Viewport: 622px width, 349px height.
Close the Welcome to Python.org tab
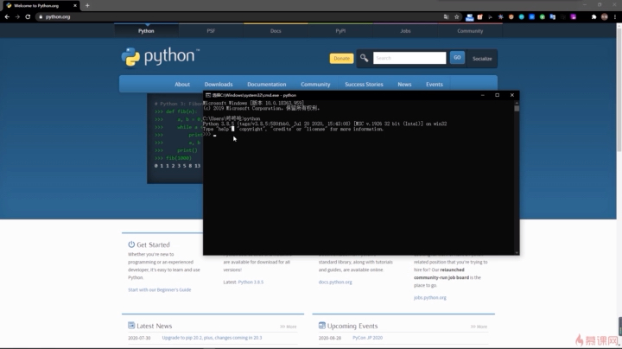(x=75, y=5)
